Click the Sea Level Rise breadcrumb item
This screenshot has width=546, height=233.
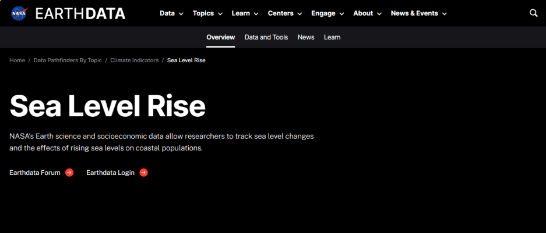tap(186, 60)
